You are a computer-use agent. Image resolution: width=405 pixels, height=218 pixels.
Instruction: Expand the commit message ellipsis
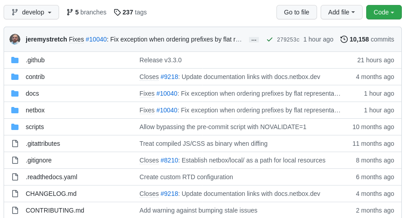coord(254,40)
